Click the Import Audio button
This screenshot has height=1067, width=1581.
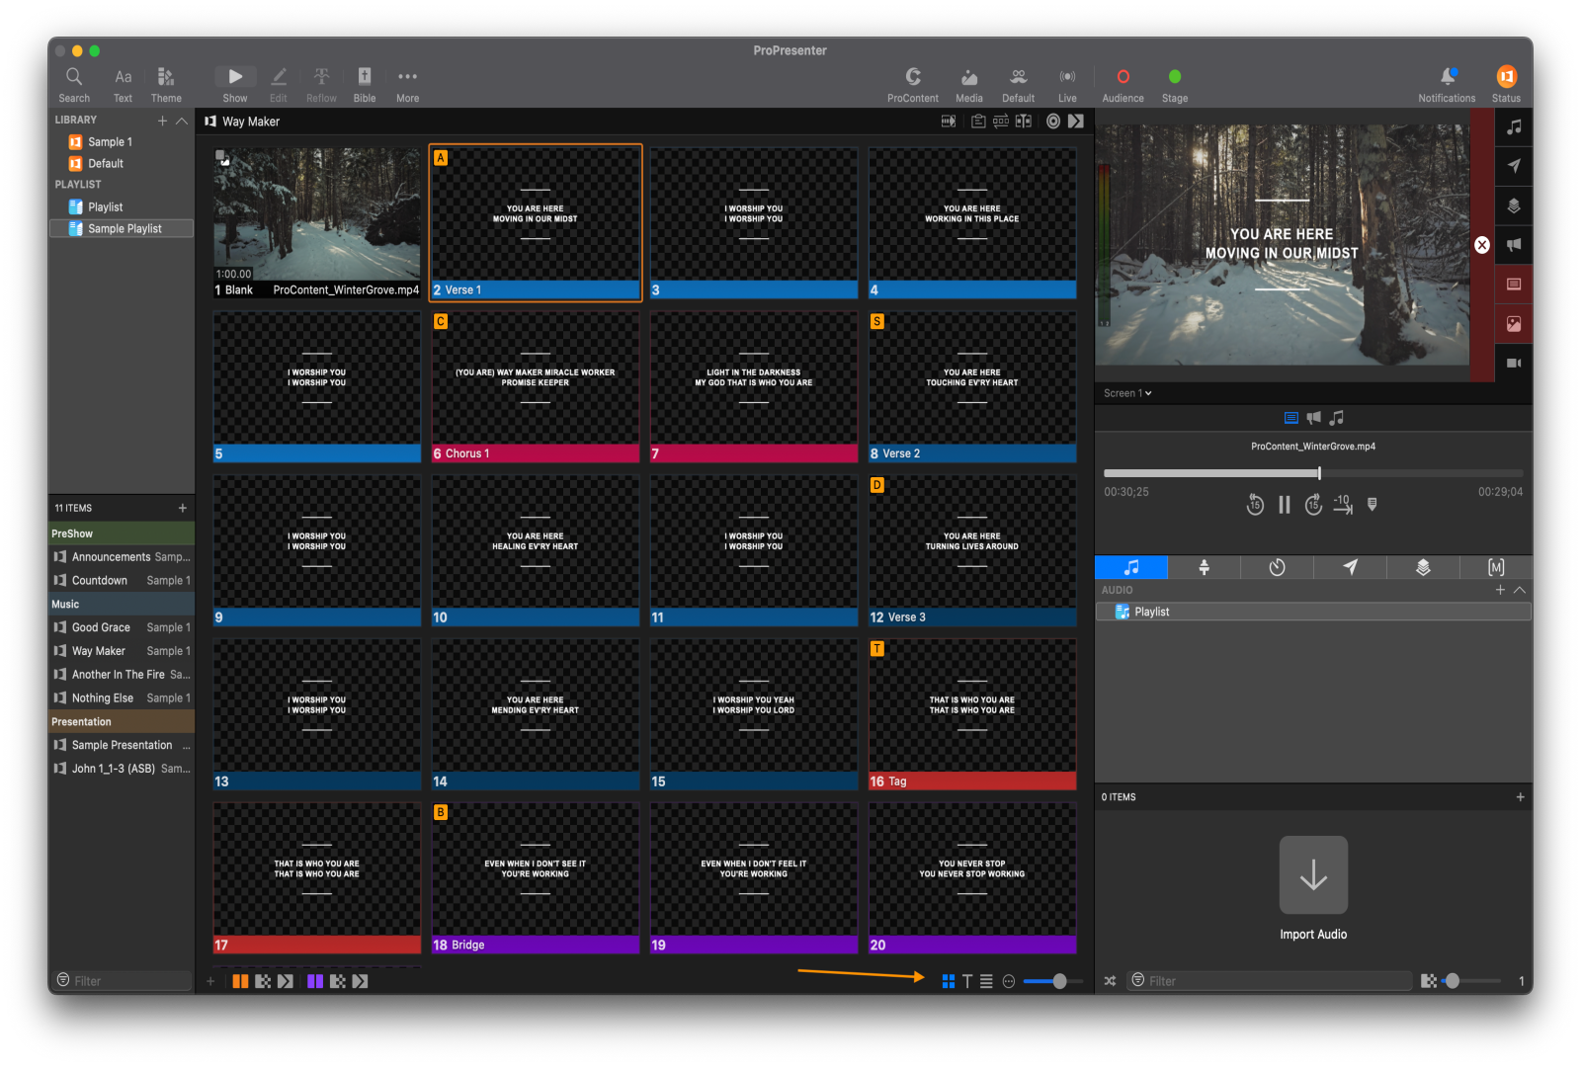[x=1312, y=876]
